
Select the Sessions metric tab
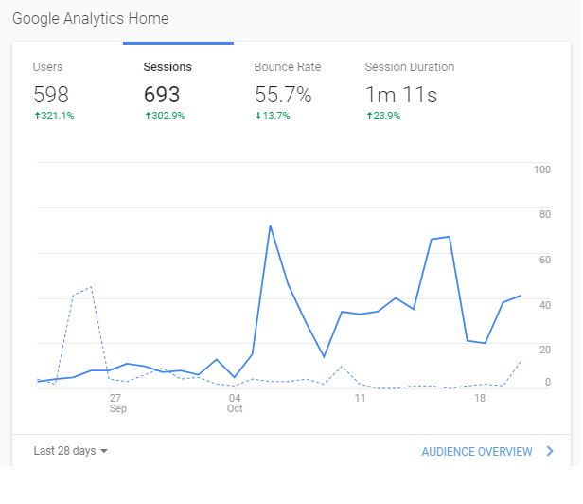(x=178, y=91)
